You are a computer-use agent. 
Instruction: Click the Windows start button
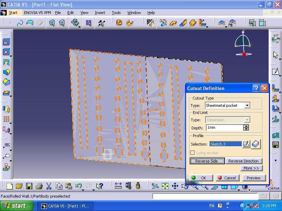click(x=15, y=206)
